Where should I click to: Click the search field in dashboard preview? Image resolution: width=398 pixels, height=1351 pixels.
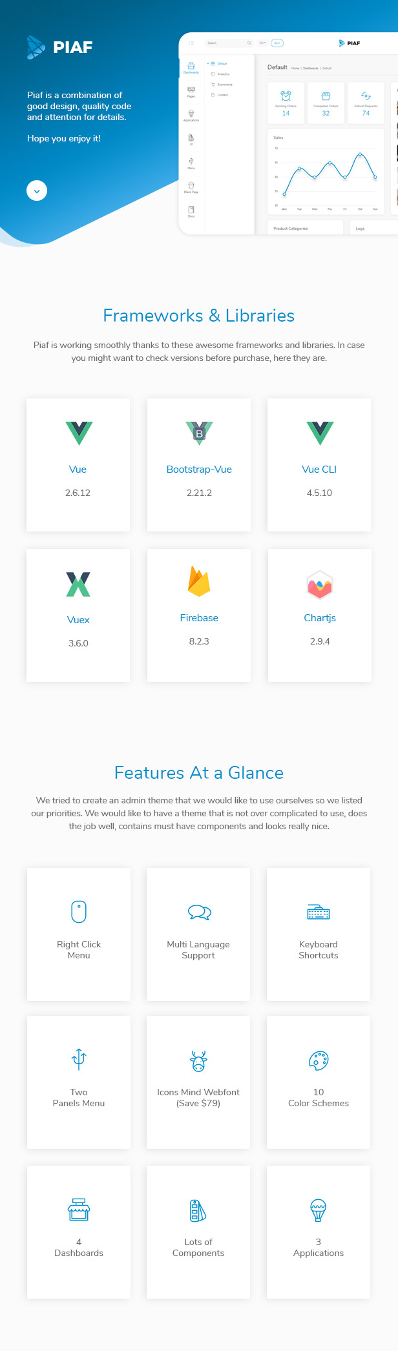point(229,43)
